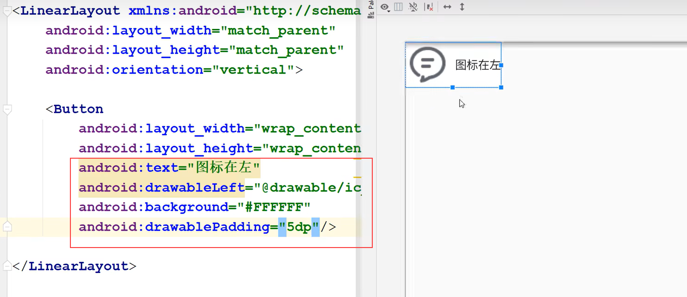Collapse the Button tag fold marker
Viewport: 687px width, 297px height.
[x=7, y=110]
